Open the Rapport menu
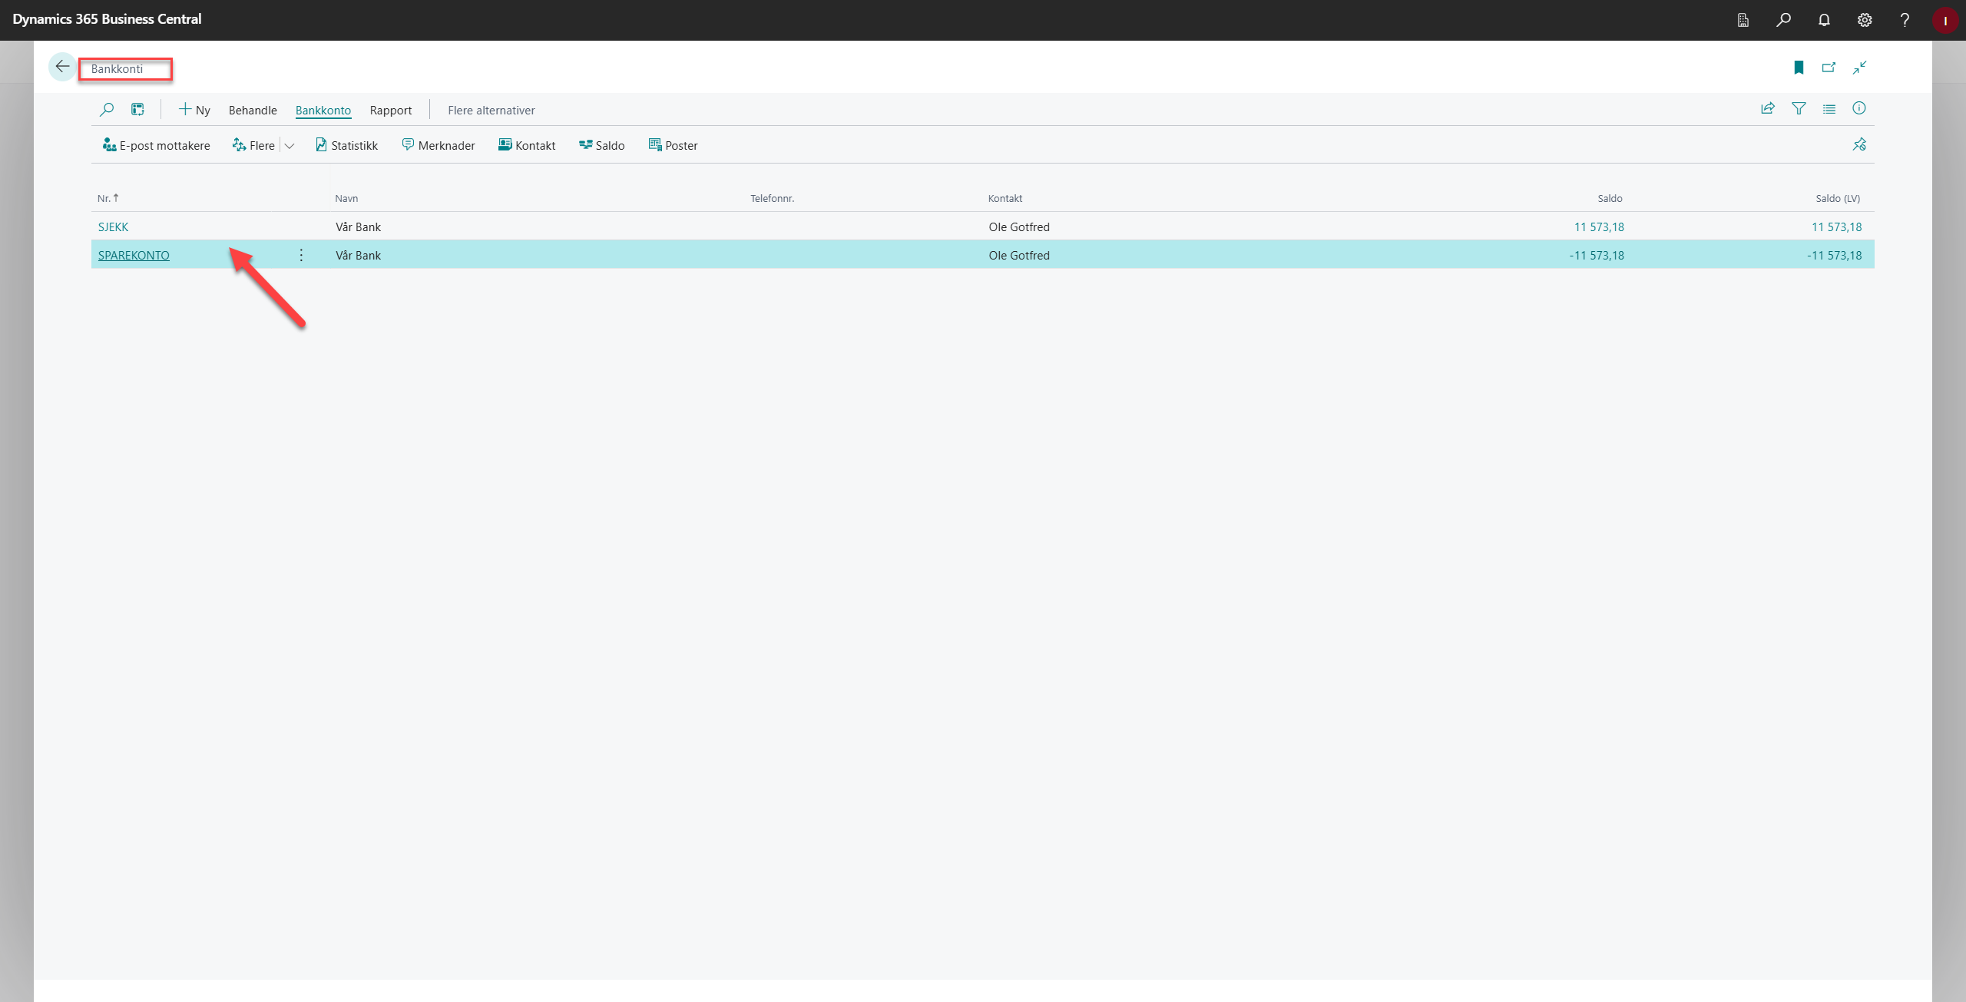Screen dimensions: 1966x1002 [391, 110]
